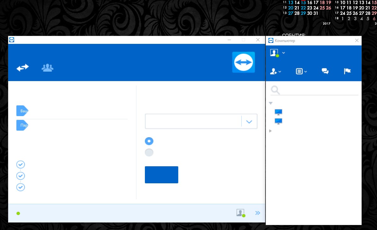Select the checked remote control radio button
Viewport: 377px width, 230px height.
[x=149, y=141]
